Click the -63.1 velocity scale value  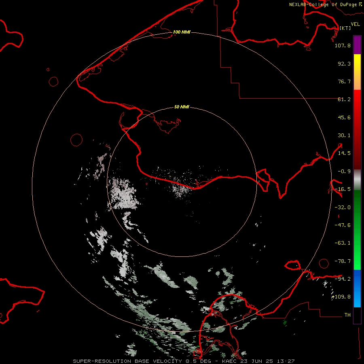click(x=343, y=243)
